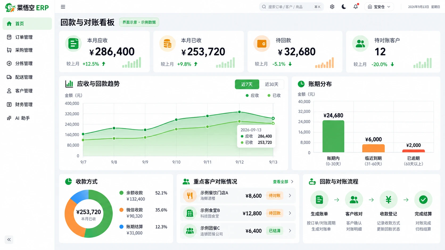Click the 菜悟空 ERP logo
This screenshot has width=445, height=250.
tap(27, 7)
